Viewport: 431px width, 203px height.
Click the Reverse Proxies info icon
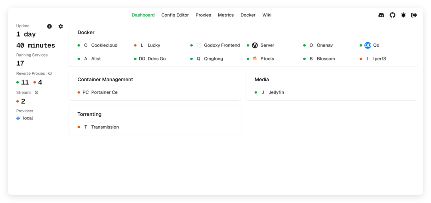point(50,74)
